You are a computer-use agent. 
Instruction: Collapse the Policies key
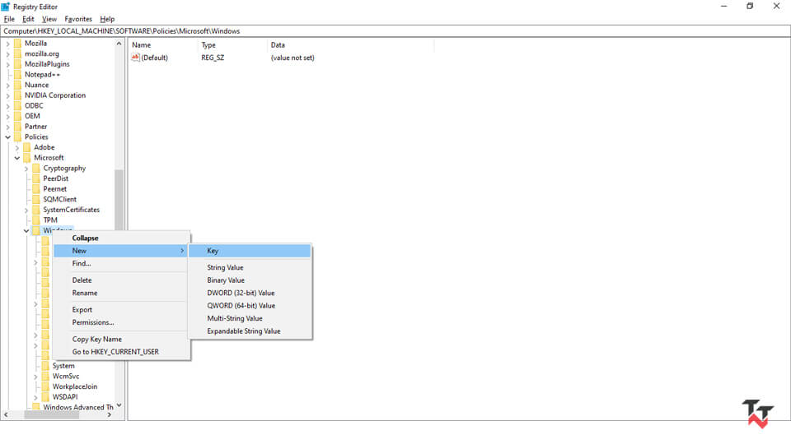pyautogui.click(x=7, y=137)
